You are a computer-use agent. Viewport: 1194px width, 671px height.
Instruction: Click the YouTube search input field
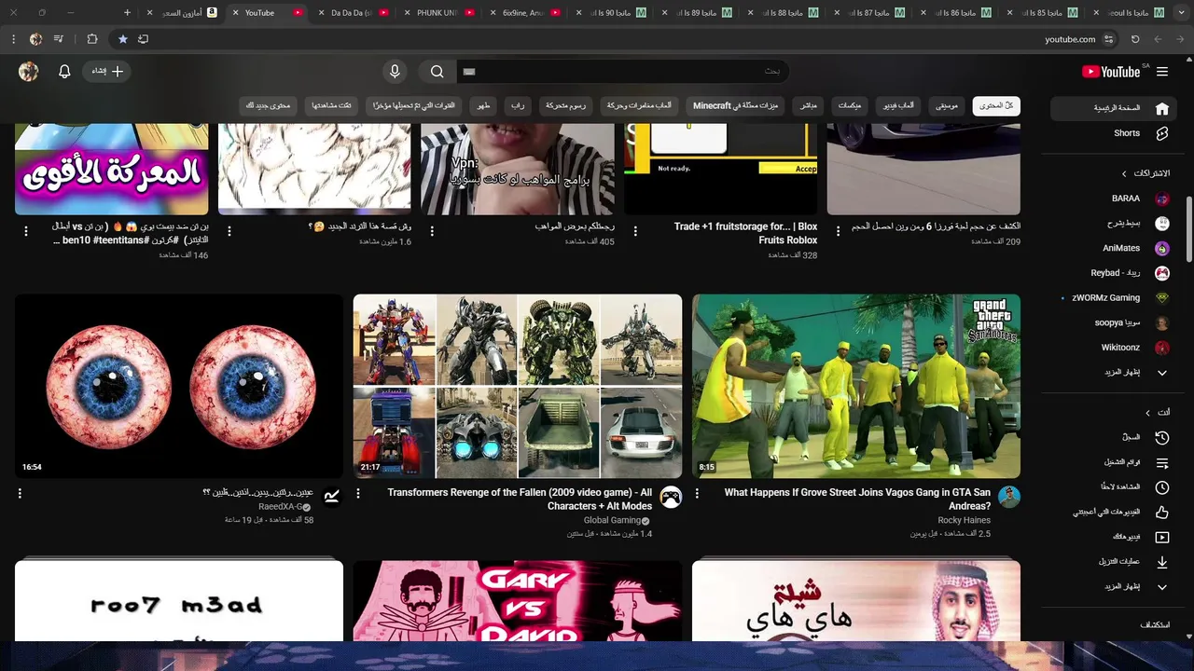point(625,72)
